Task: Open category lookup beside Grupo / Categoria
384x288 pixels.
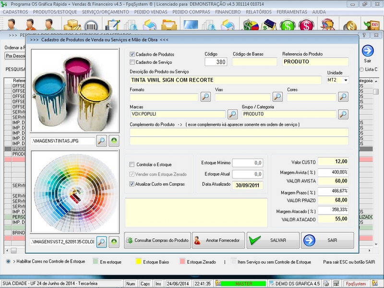Action: (343, 114)
